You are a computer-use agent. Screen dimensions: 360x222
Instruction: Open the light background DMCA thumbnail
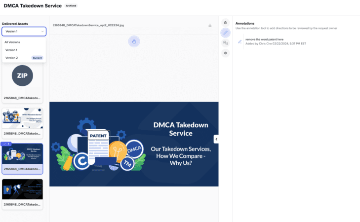(22, 123)
